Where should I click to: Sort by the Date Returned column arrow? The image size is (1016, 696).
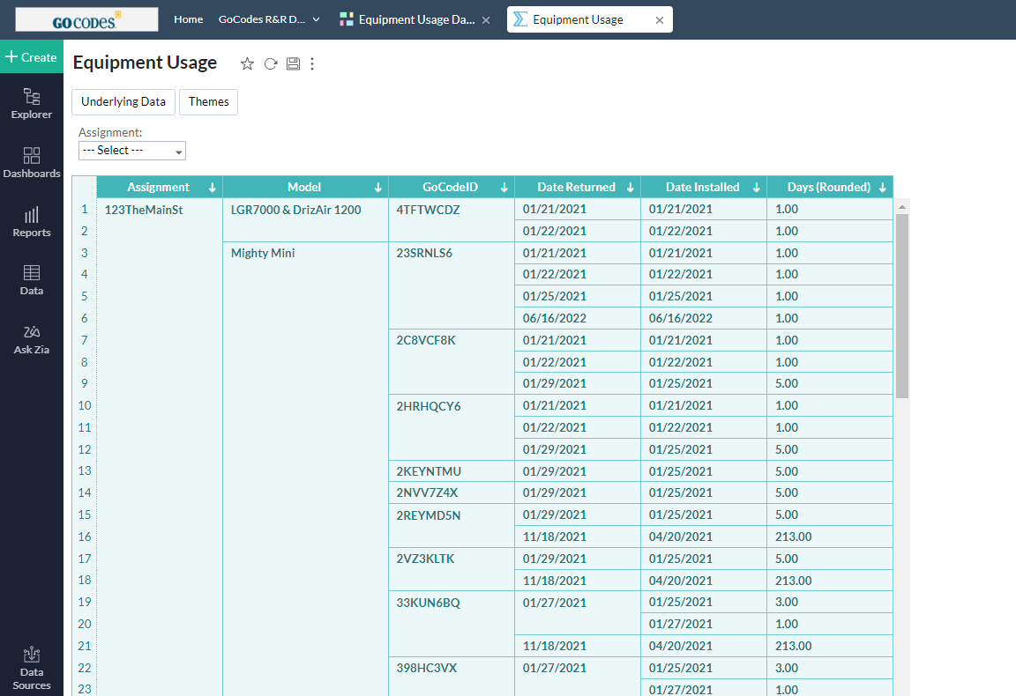[631, 187]
